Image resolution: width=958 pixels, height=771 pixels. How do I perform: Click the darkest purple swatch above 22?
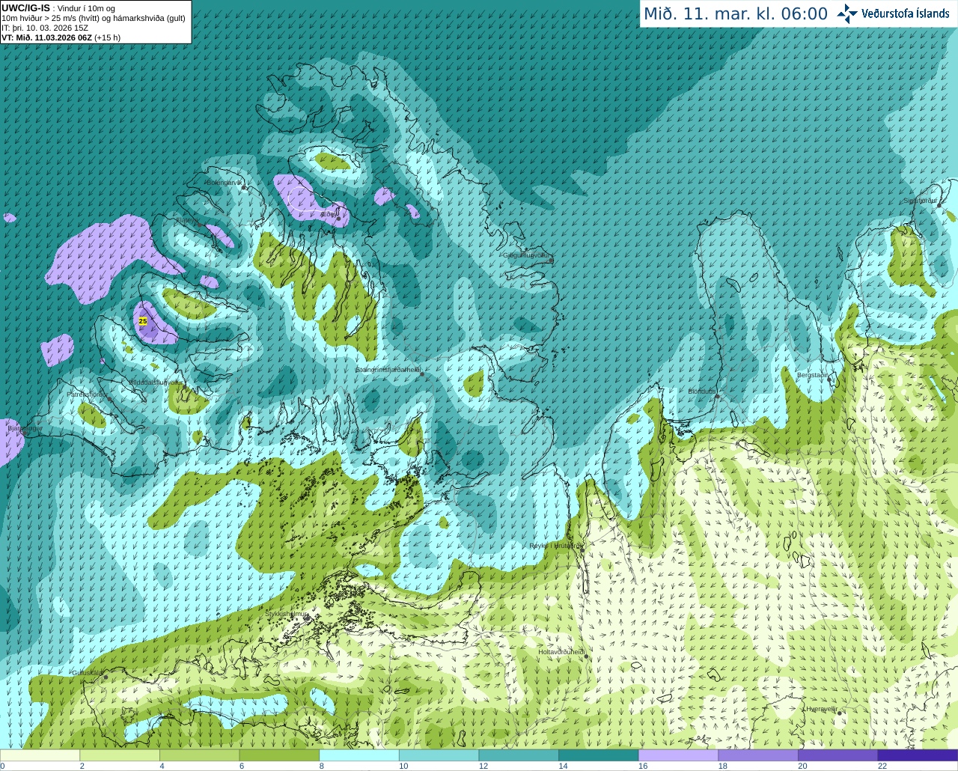point(918,755)
